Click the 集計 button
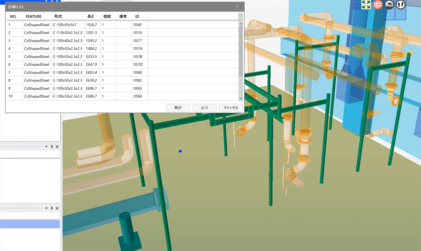421x251 pixels. click(178, 107)
